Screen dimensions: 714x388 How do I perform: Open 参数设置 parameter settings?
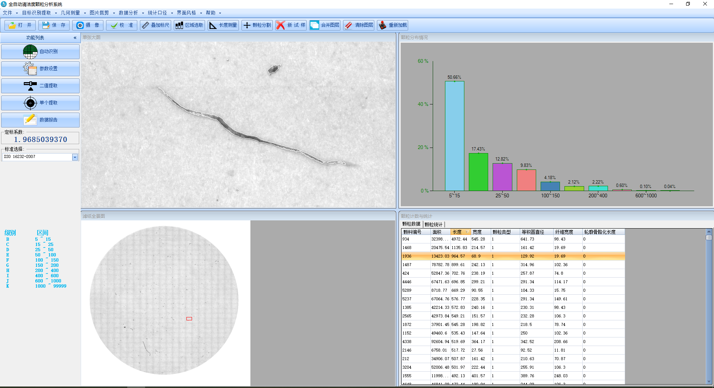coord(40,69)
